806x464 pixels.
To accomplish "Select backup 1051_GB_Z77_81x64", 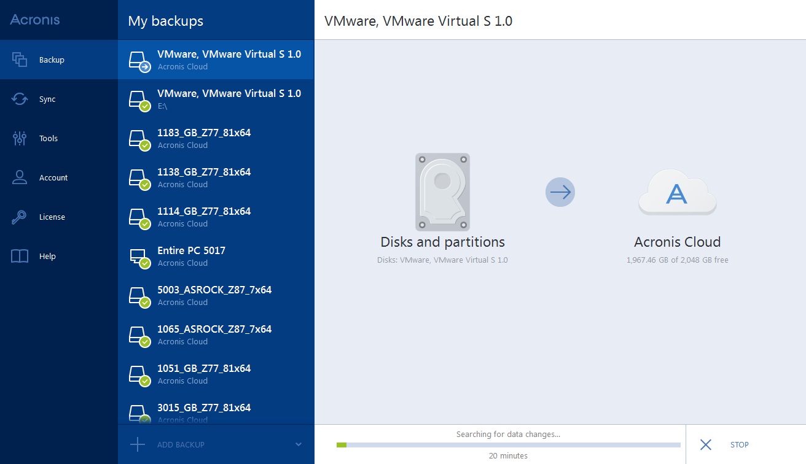I will 216,374.
